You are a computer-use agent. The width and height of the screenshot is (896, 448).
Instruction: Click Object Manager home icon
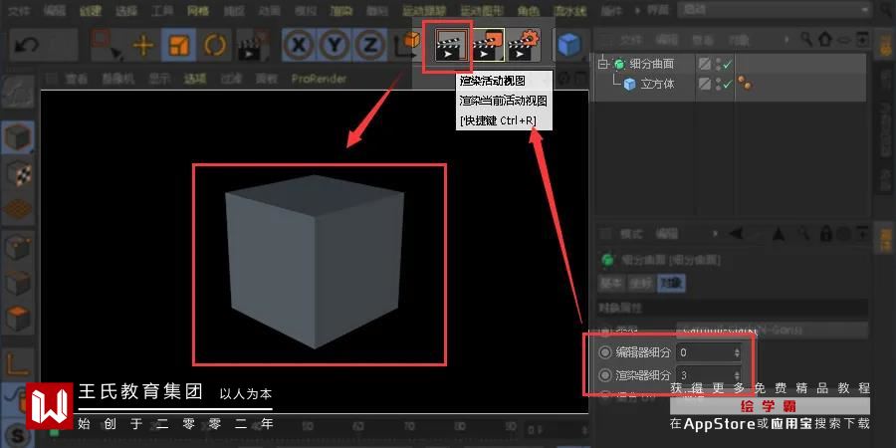[x=824, y=40]
